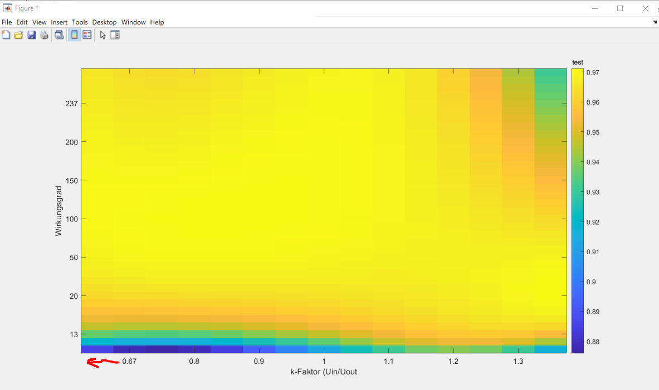Click the x-axis label k-Faktor (Uin/Uout
This screenshot has height=390, width=659.
324,372
